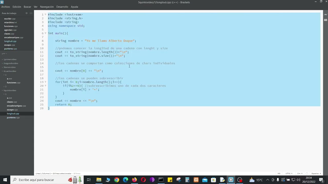Toggle the INS insert/overwrite mode

pos(279,174)
